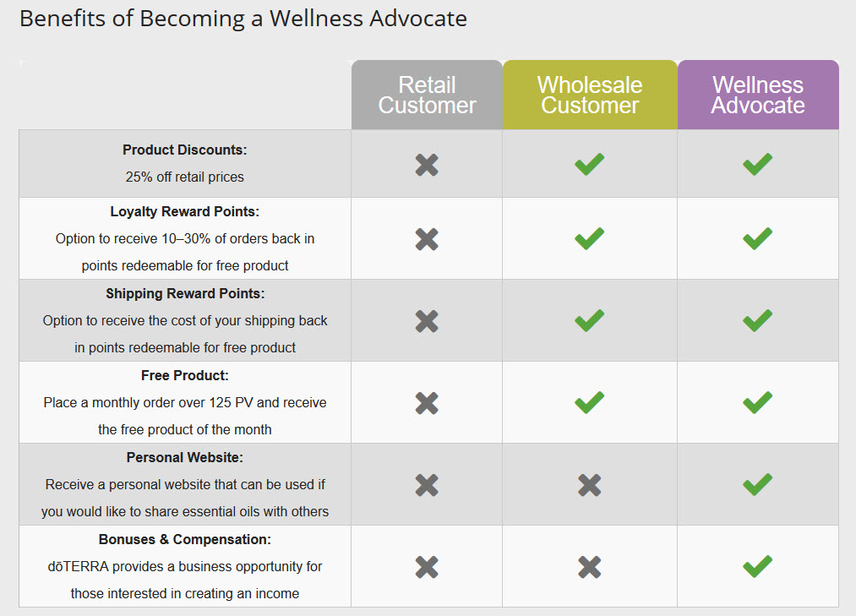
Task: Select the purple Wellness Advocate column header
Action: click(758, 95)
